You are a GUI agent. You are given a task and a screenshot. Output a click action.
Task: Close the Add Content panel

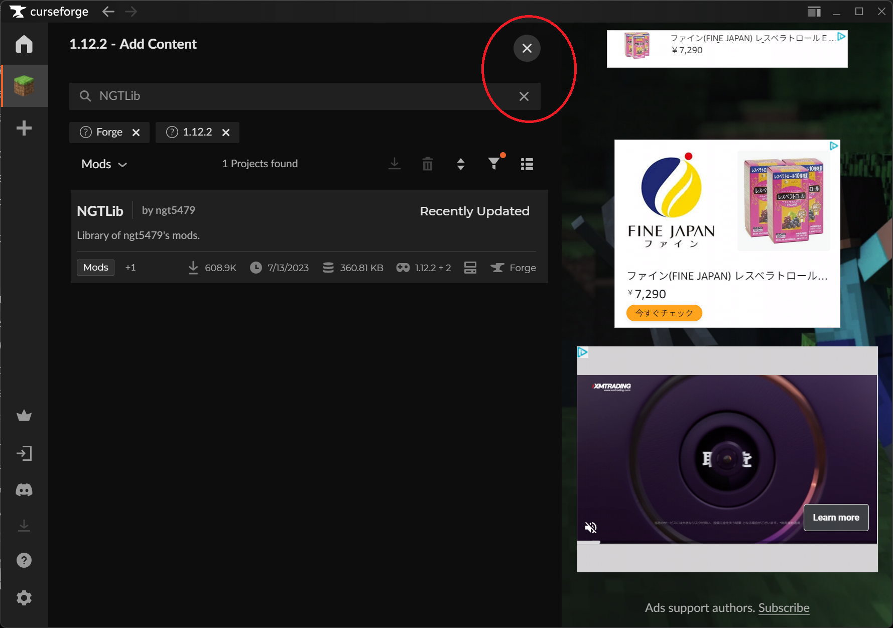(x=527, y=48)
